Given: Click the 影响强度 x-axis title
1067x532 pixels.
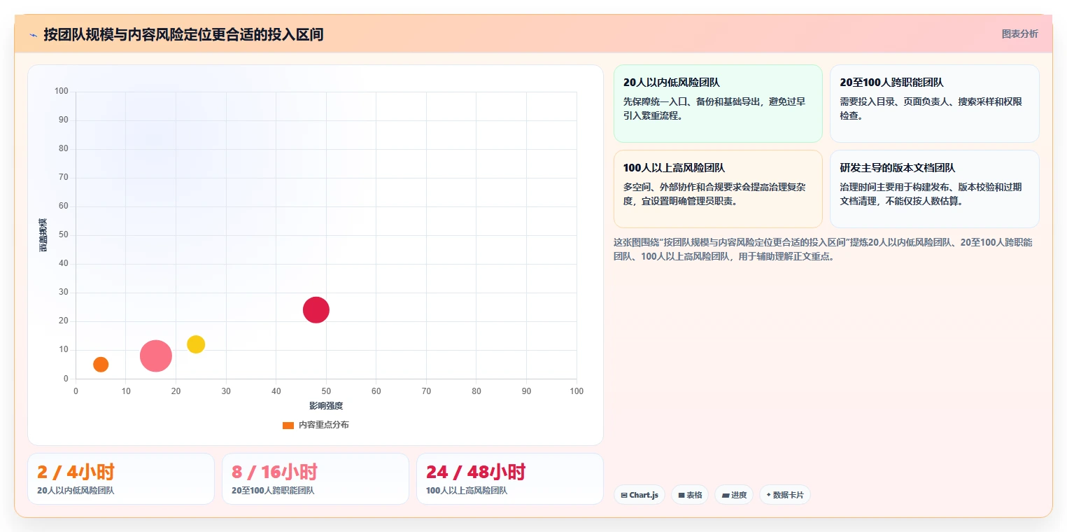Looking at the screenshot, I should 326,406.
